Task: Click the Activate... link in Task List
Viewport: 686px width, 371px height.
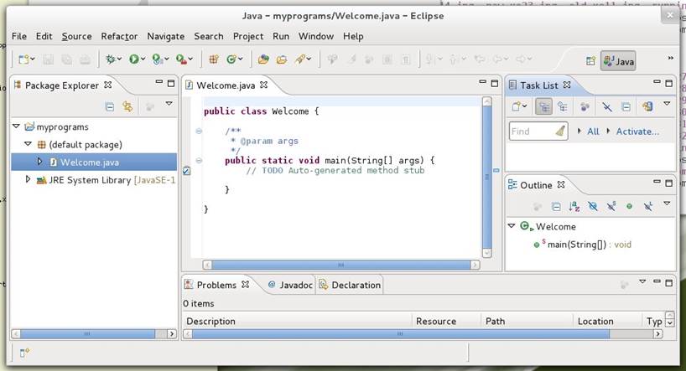Action: (637, 131)
